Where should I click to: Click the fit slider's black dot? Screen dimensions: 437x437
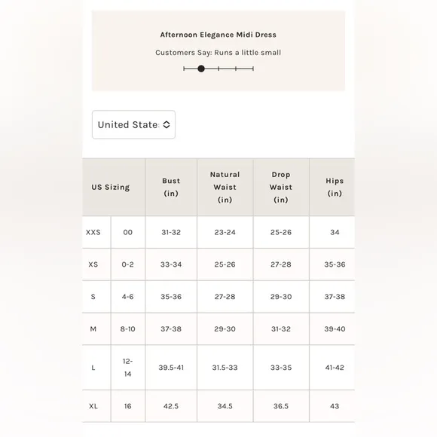(x=201, y=69)
